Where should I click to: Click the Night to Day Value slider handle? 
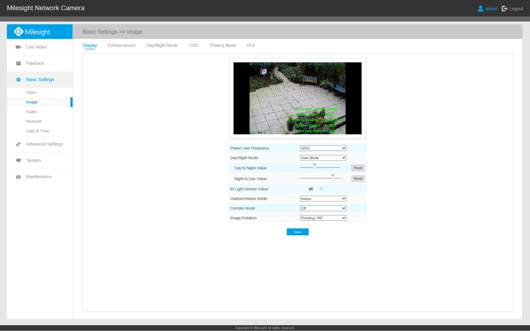[333, 178]
